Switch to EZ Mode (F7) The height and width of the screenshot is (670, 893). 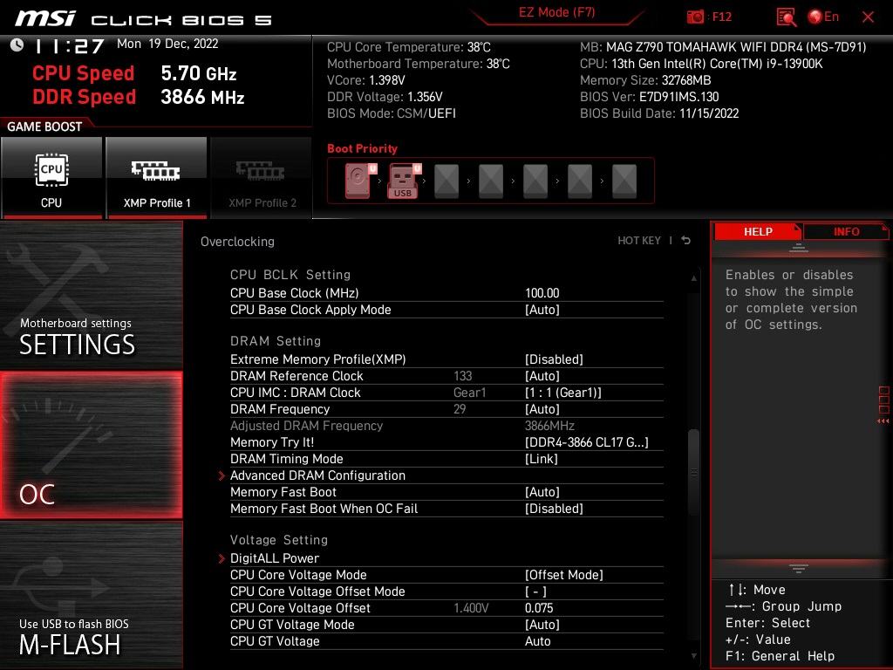(x=556, y=12)
